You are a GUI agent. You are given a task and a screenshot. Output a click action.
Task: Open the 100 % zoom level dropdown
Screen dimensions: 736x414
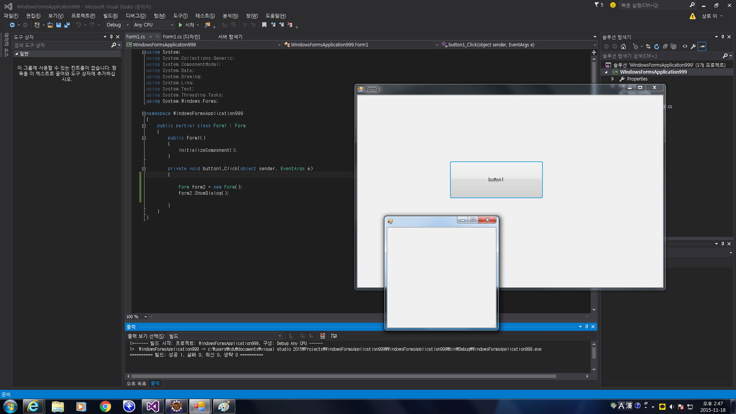coord(146,317)
